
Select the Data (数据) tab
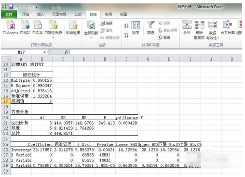tap(93, 14)
